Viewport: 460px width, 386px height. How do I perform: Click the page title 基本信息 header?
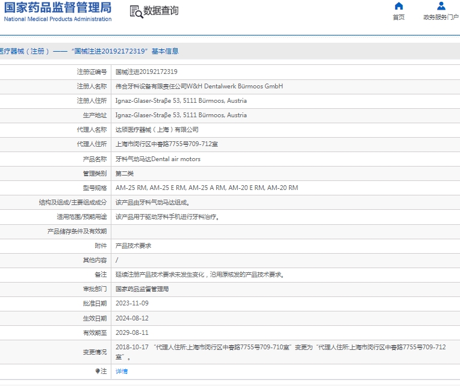tap(165, 51)
